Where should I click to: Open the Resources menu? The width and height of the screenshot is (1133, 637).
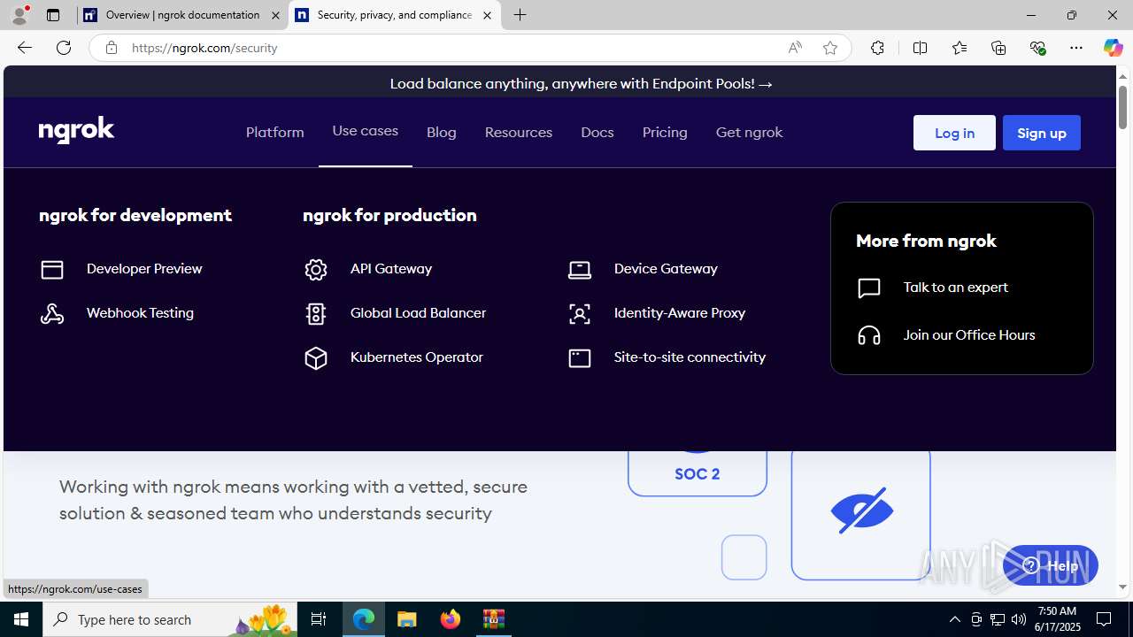coord(519,133)
